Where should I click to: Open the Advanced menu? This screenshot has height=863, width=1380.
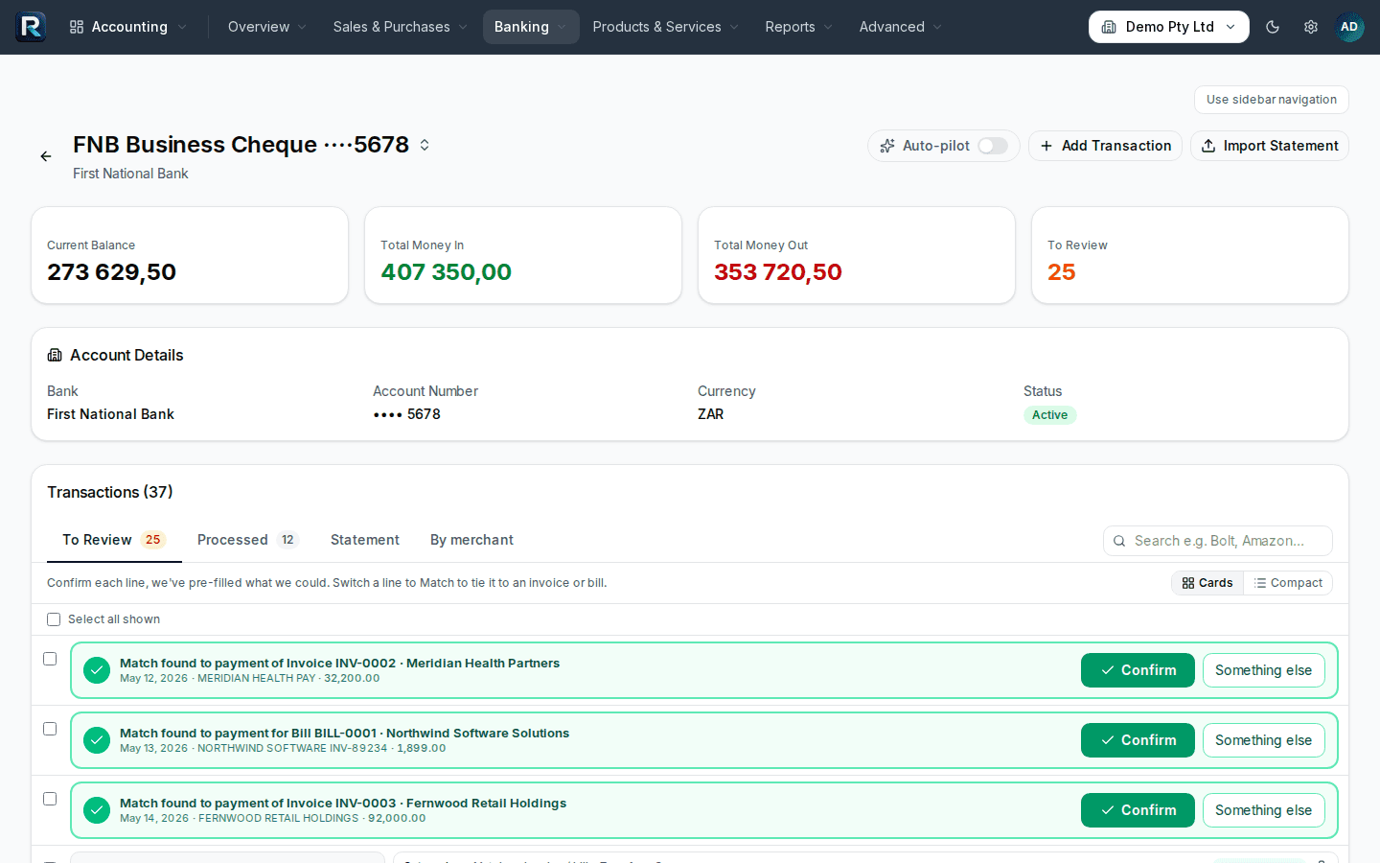coord(900,27)
